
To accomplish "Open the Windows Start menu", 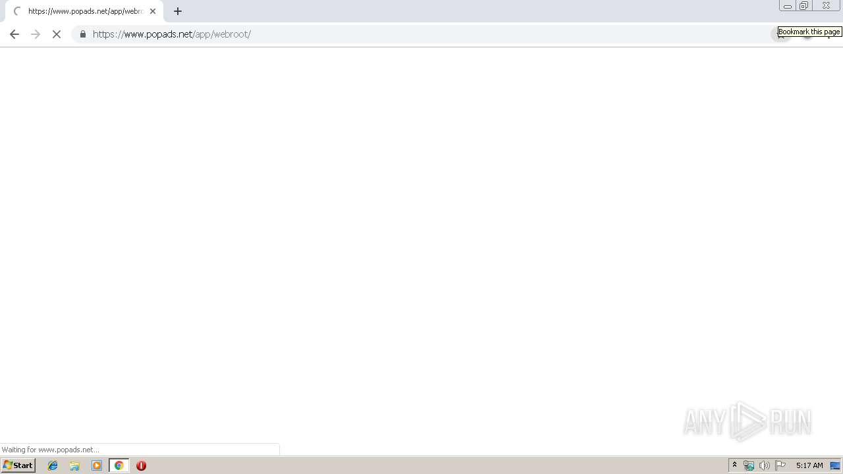I will click(x=18, y=465).
